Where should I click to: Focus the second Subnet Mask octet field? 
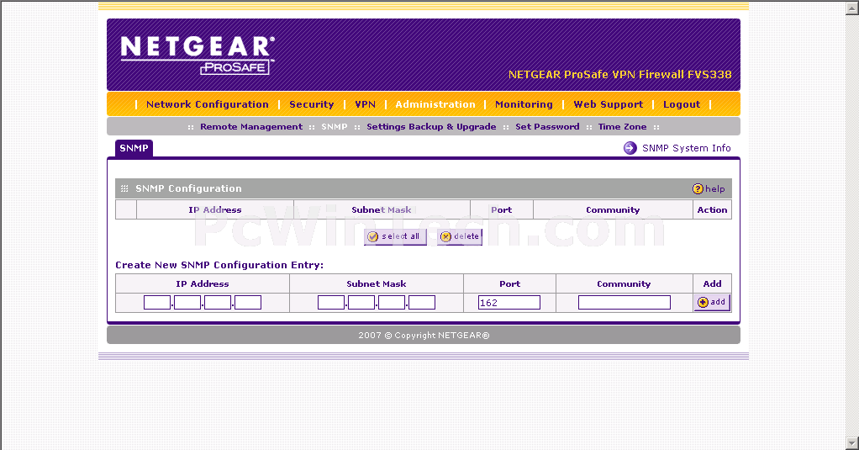click(x=361, y=303)
